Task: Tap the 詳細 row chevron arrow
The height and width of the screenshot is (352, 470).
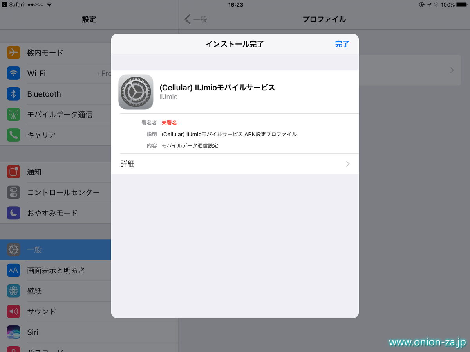Action: click(x=348, y=164)
